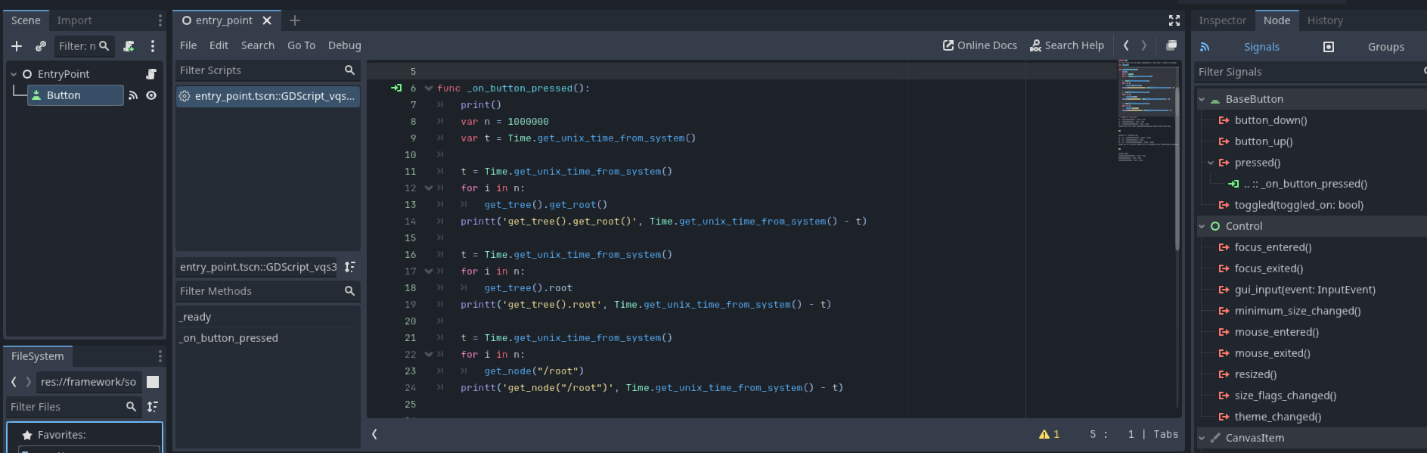1427x453 pixels.
Task: Switch to the History tab
Action: pos(1325,20)
